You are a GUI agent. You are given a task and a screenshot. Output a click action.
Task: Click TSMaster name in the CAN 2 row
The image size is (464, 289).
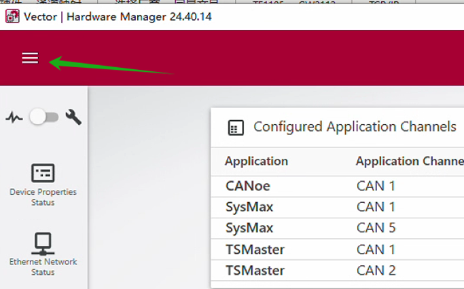pyautogui.click(x=255, y=271)
